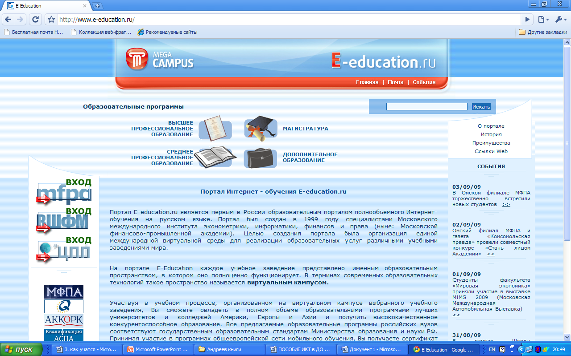Click the diploma certificate icon
571x356 pixels.
215,128
